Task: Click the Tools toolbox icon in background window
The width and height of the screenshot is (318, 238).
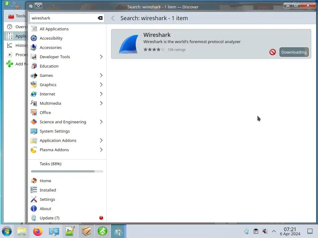Action: pos(11,16)
